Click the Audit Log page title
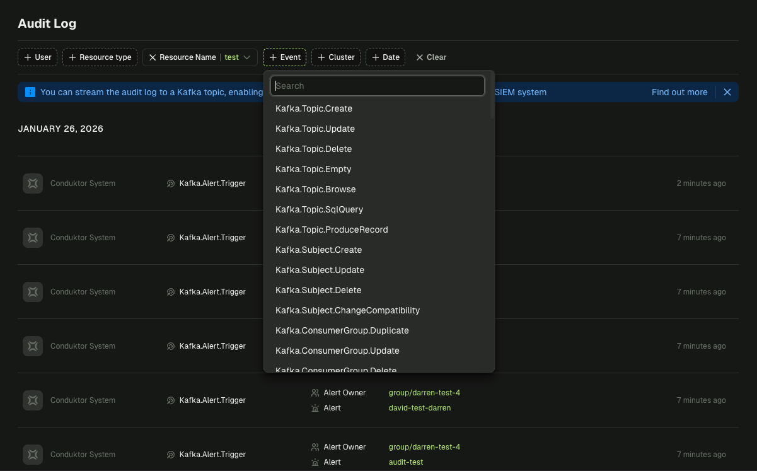 [x=47, y=24]
